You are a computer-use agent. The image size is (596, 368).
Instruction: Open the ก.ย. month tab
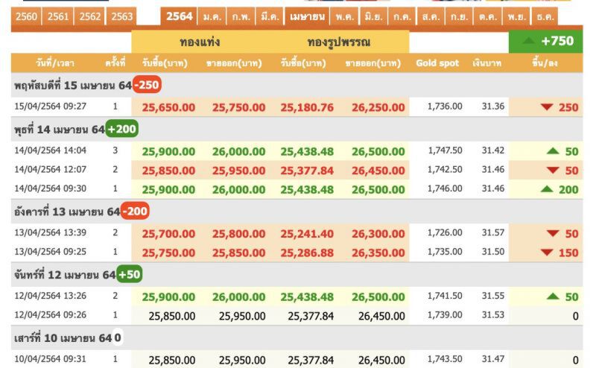tap(459, 16)
